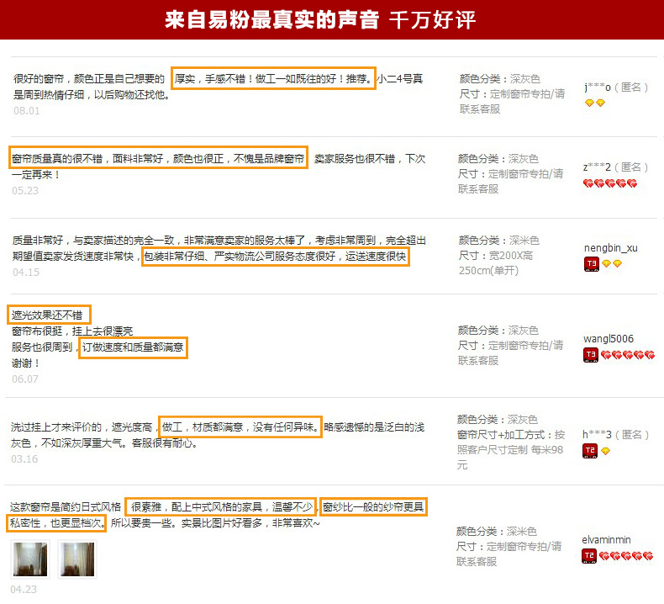Click the T3 badge beside nengbin_xu

pyautogui.click(x=591, y=263)
